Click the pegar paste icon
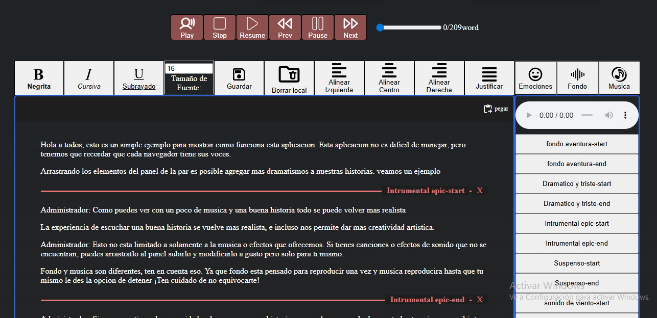 [489, 108]
